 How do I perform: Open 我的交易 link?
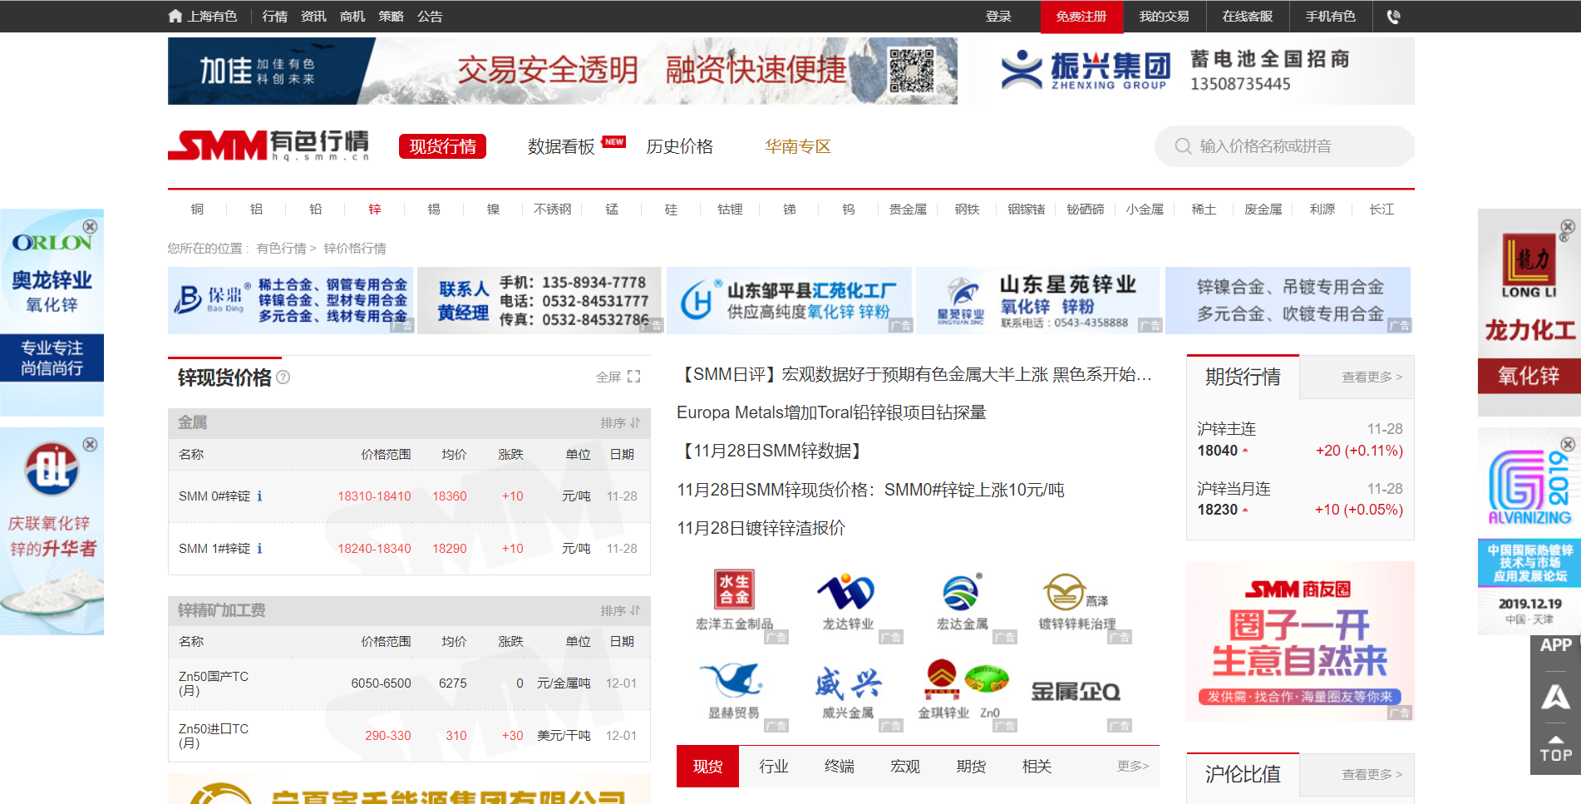pyautogui.click(x=1164, y=17)
